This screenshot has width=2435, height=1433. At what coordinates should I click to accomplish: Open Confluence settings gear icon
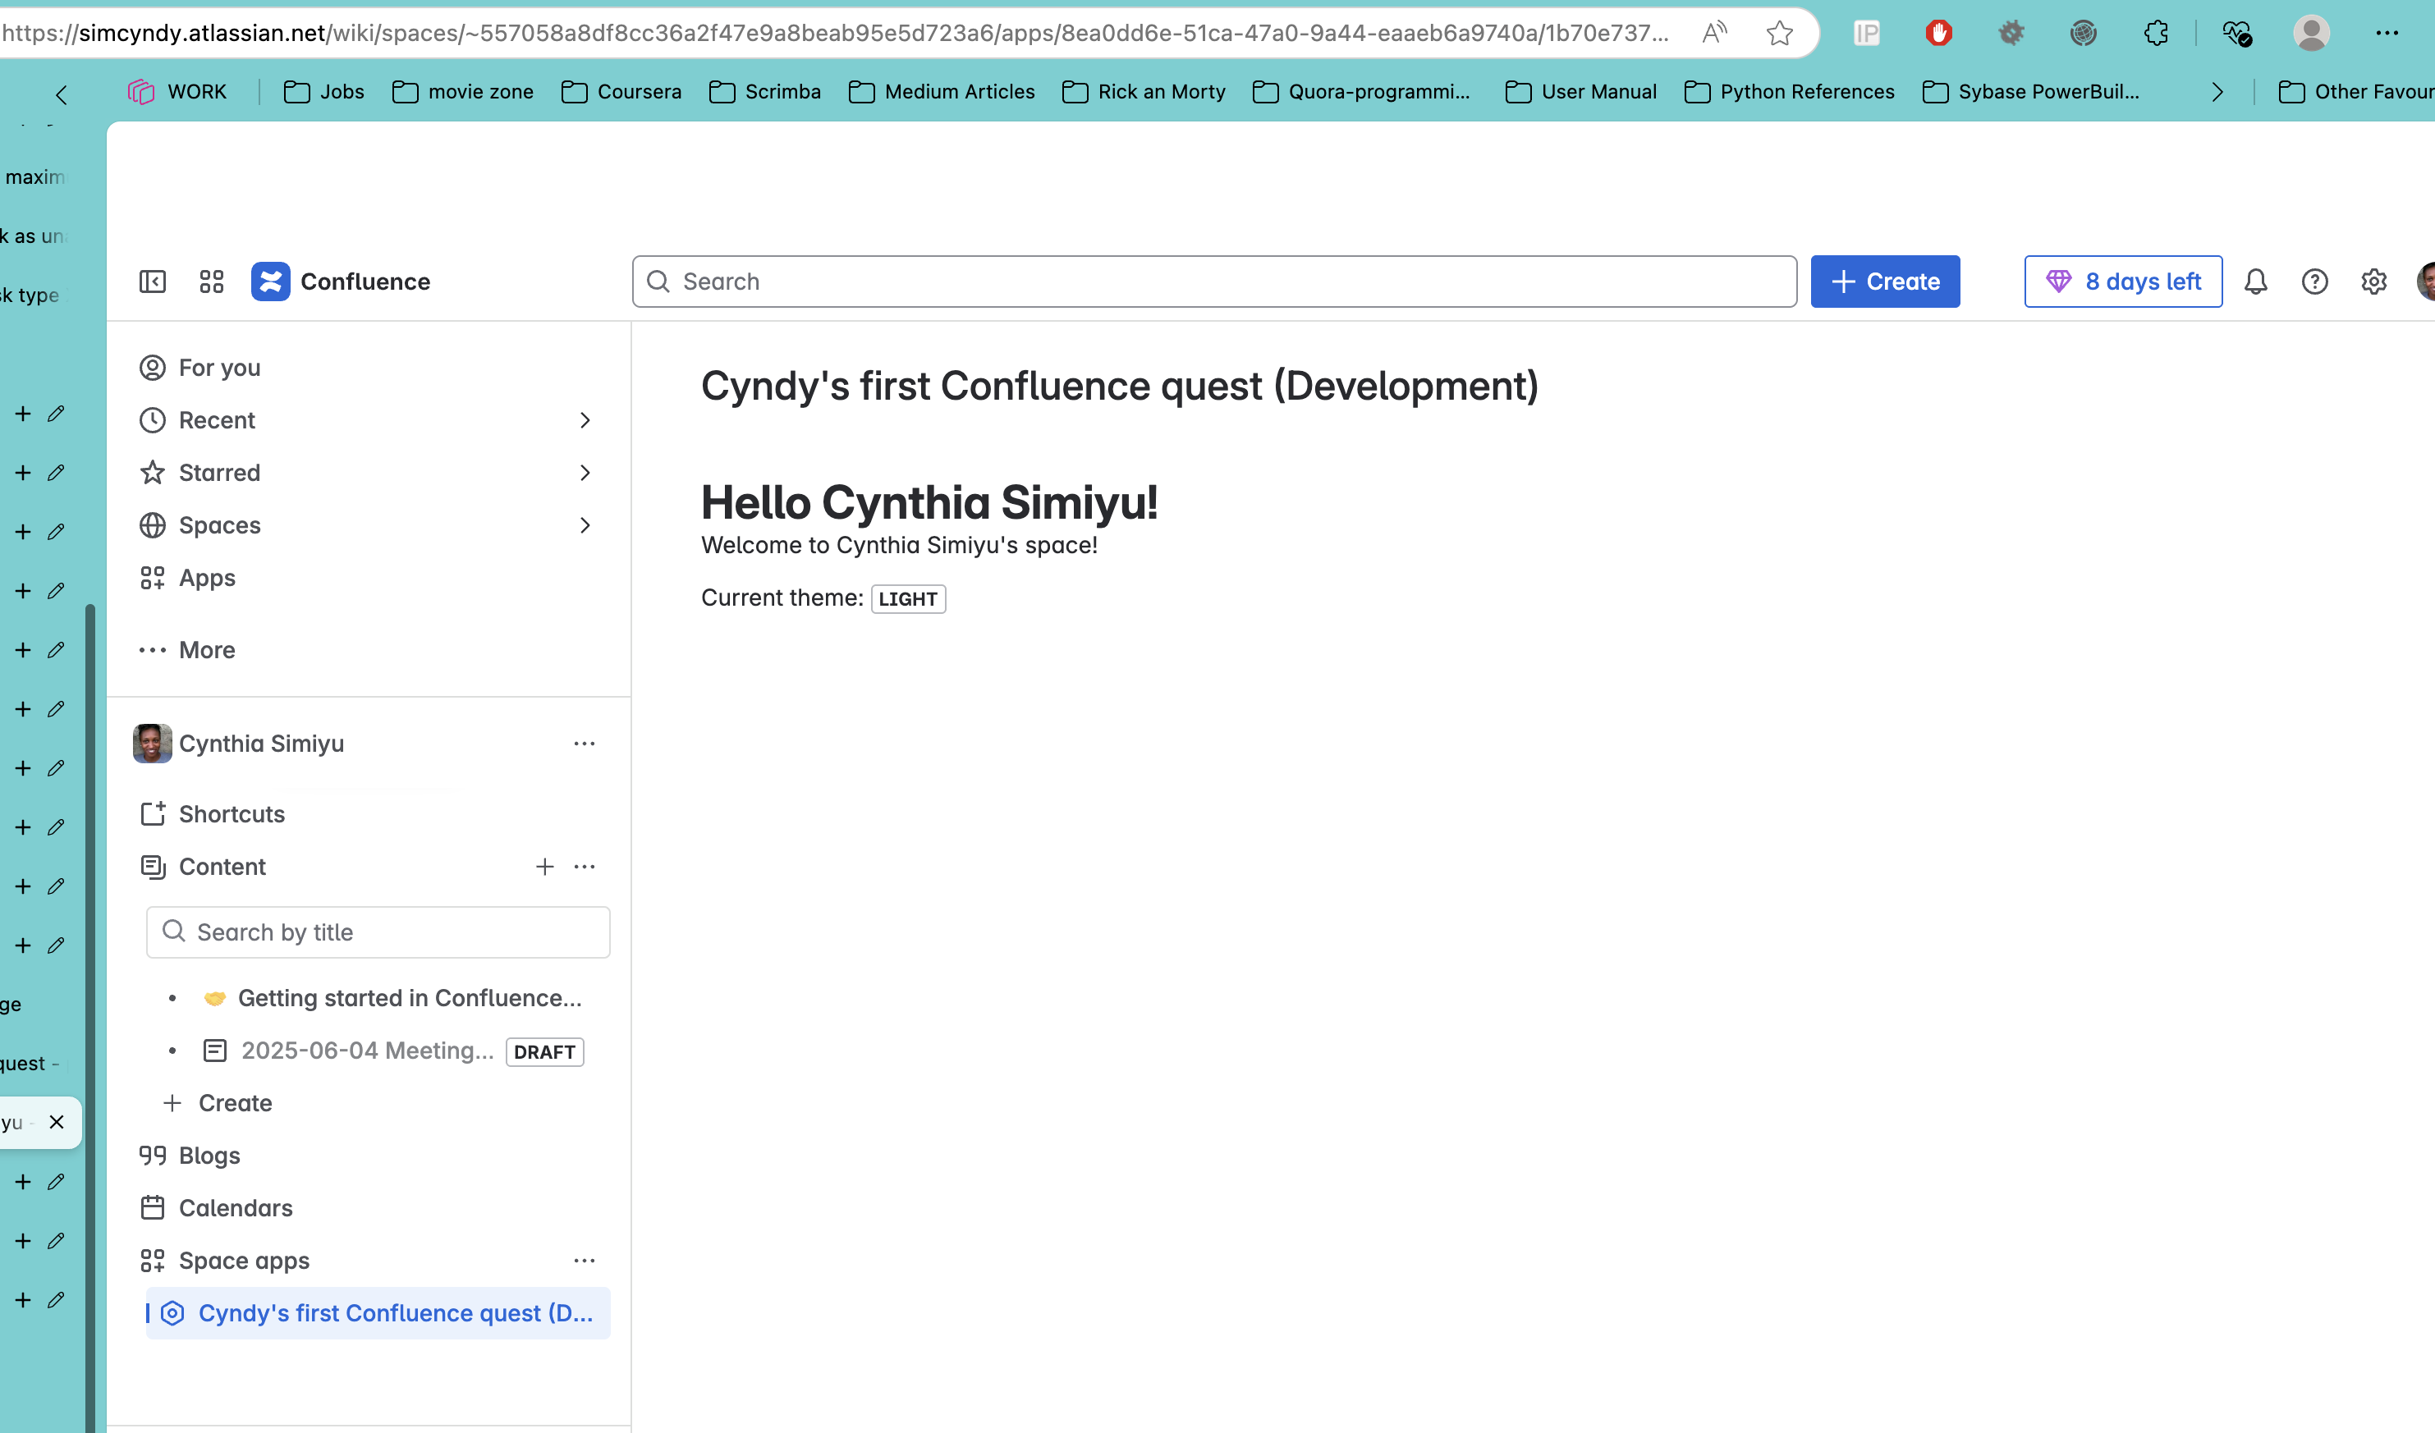(x=2373, y=282)
